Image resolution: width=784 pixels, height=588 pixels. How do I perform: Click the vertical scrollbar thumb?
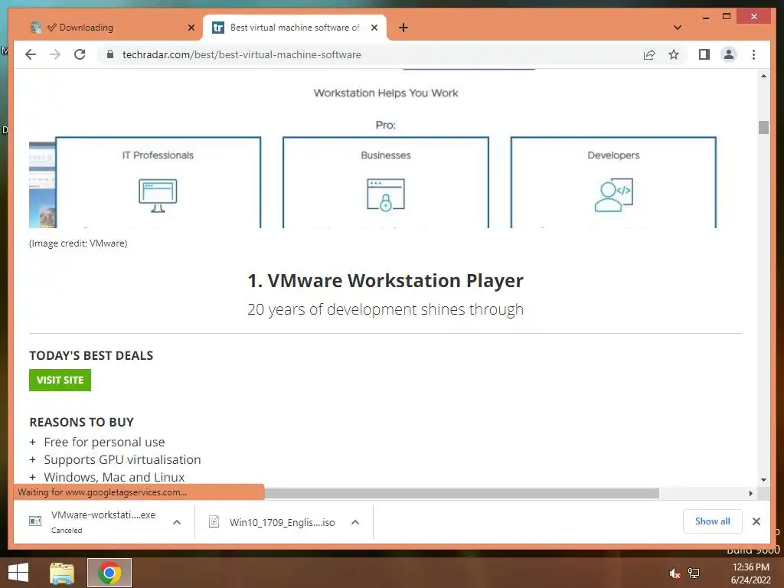763,128
